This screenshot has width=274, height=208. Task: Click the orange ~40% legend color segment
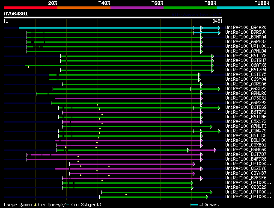[84, 8]
